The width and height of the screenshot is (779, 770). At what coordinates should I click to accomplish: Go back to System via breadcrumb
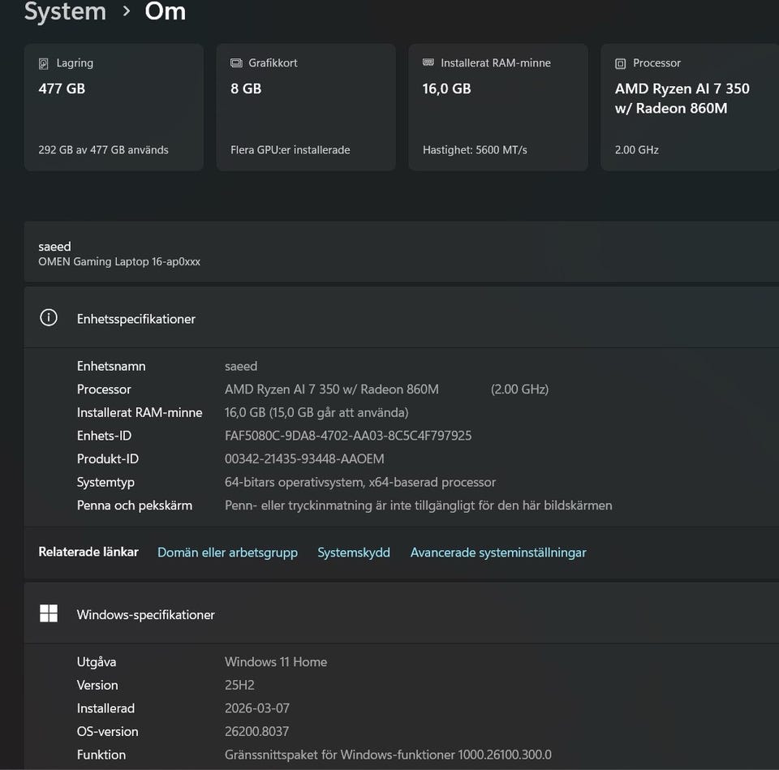pyautogui.click(x=65, y=12)
